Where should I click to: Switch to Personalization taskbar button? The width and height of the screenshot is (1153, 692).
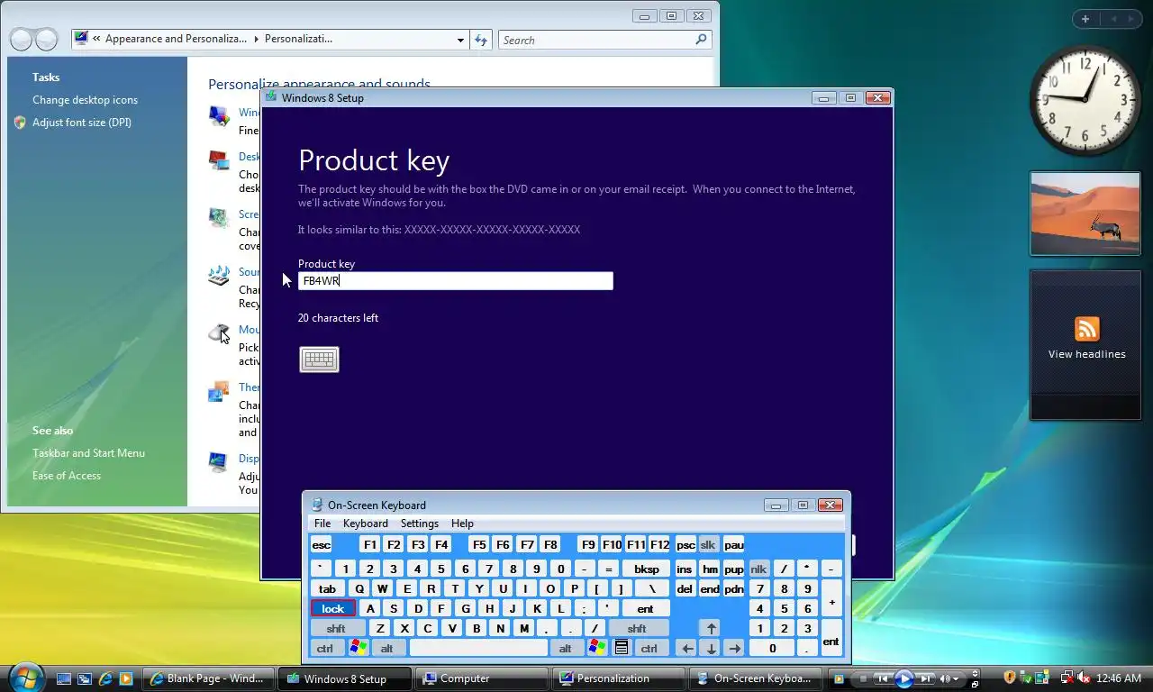[618, 678]
